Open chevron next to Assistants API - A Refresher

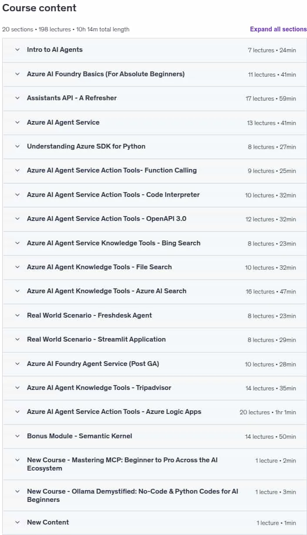coord(17,98)
